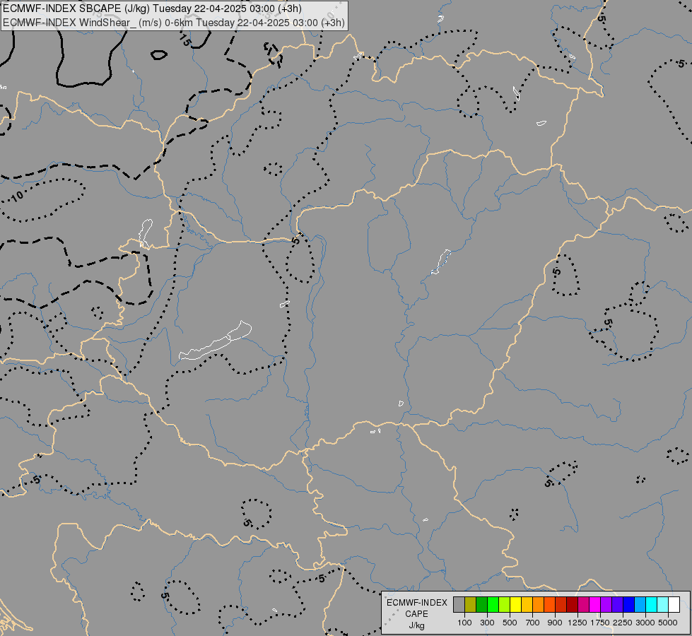Click the SBCAPE title line
Screen dimensions: 692x636
pos(152,8)
